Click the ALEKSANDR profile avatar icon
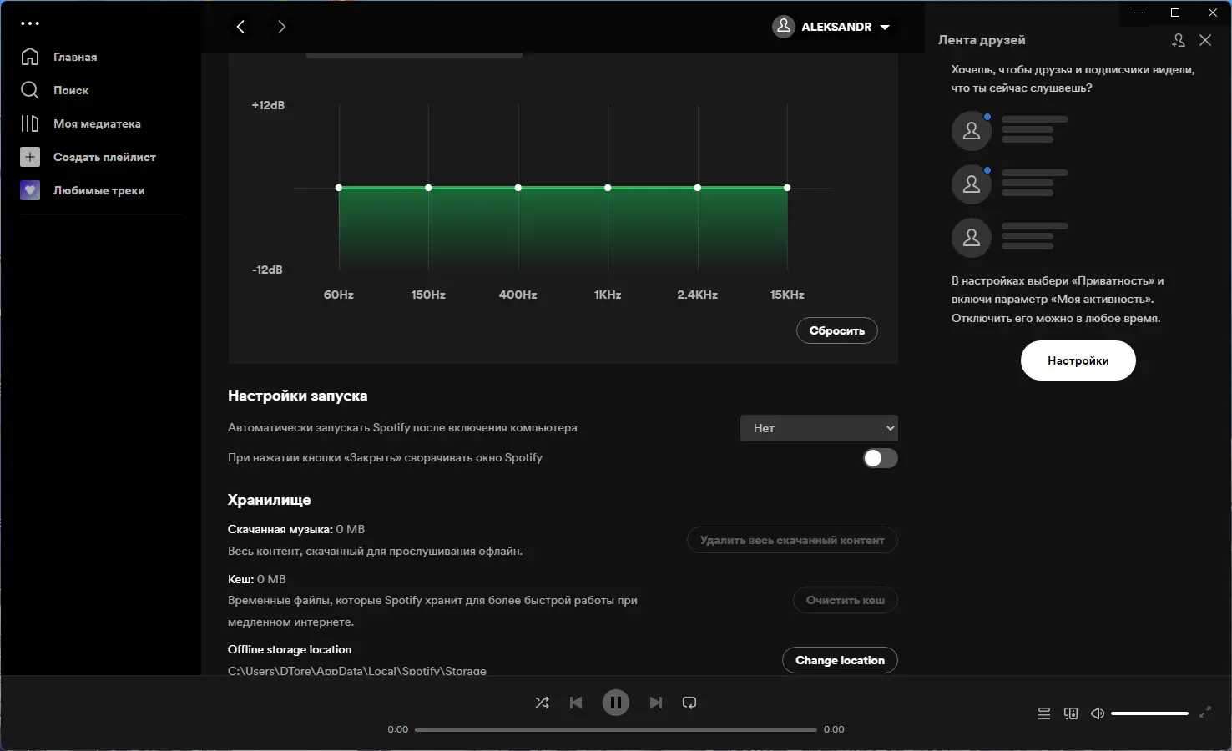 (784, 27)
